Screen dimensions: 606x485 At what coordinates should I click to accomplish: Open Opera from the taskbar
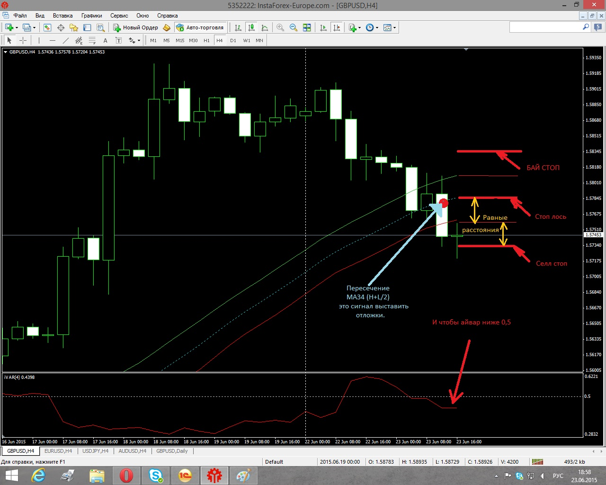pyautogui.click(x=126, y=476)
